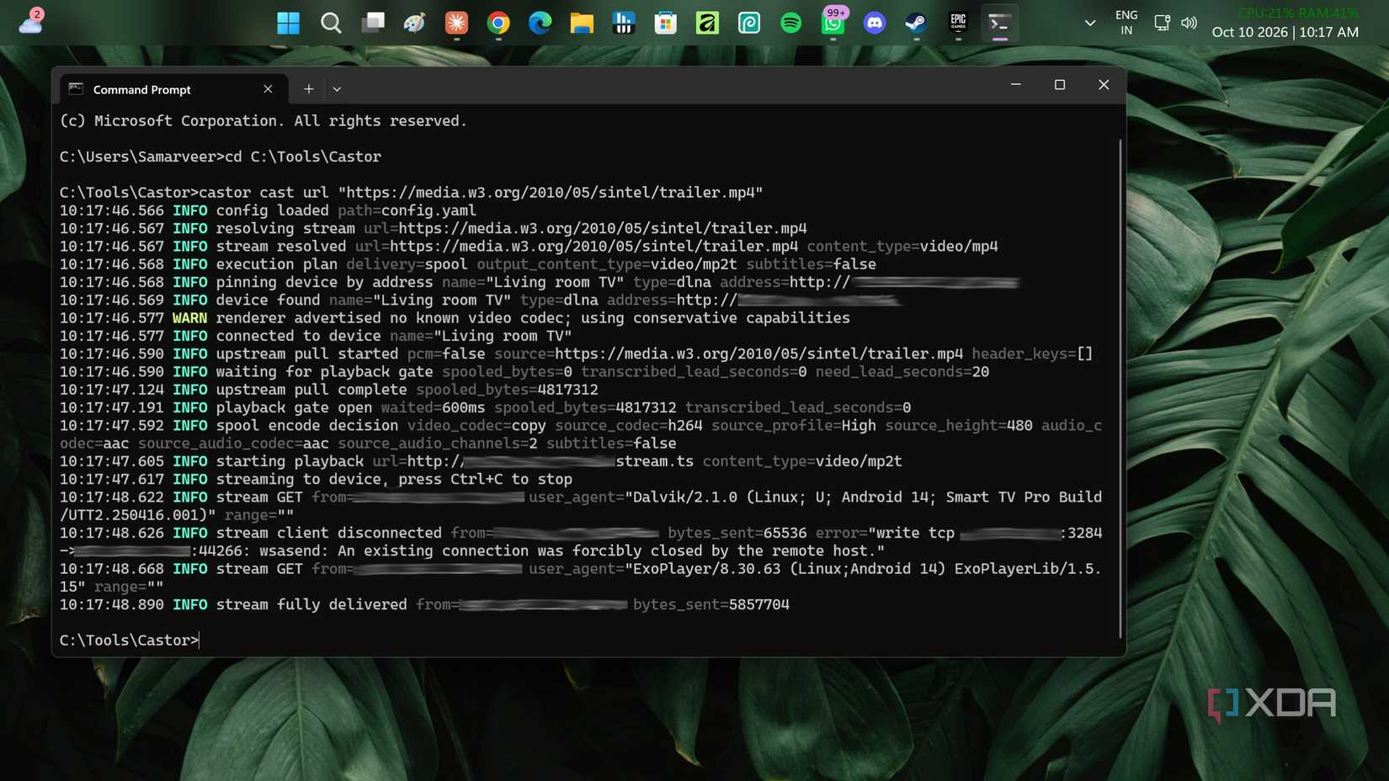The height and width of the screenshot is (781, 1389).
Task: Show hidden system tray icons
Action: (x=1090, y=24)
